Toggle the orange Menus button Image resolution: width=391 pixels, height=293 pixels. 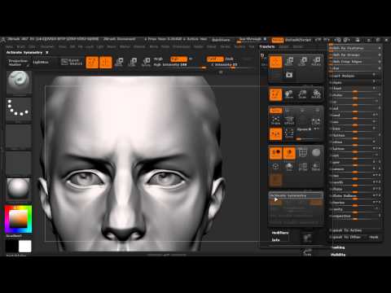(278, 40)
